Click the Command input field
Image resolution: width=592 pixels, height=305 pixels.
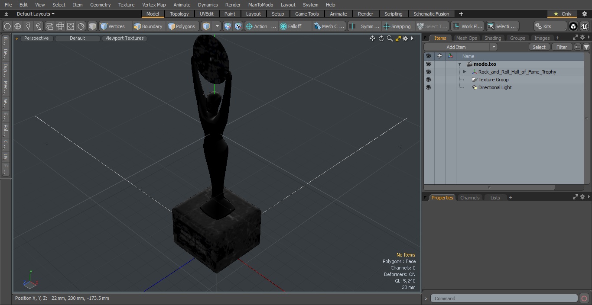504,299
